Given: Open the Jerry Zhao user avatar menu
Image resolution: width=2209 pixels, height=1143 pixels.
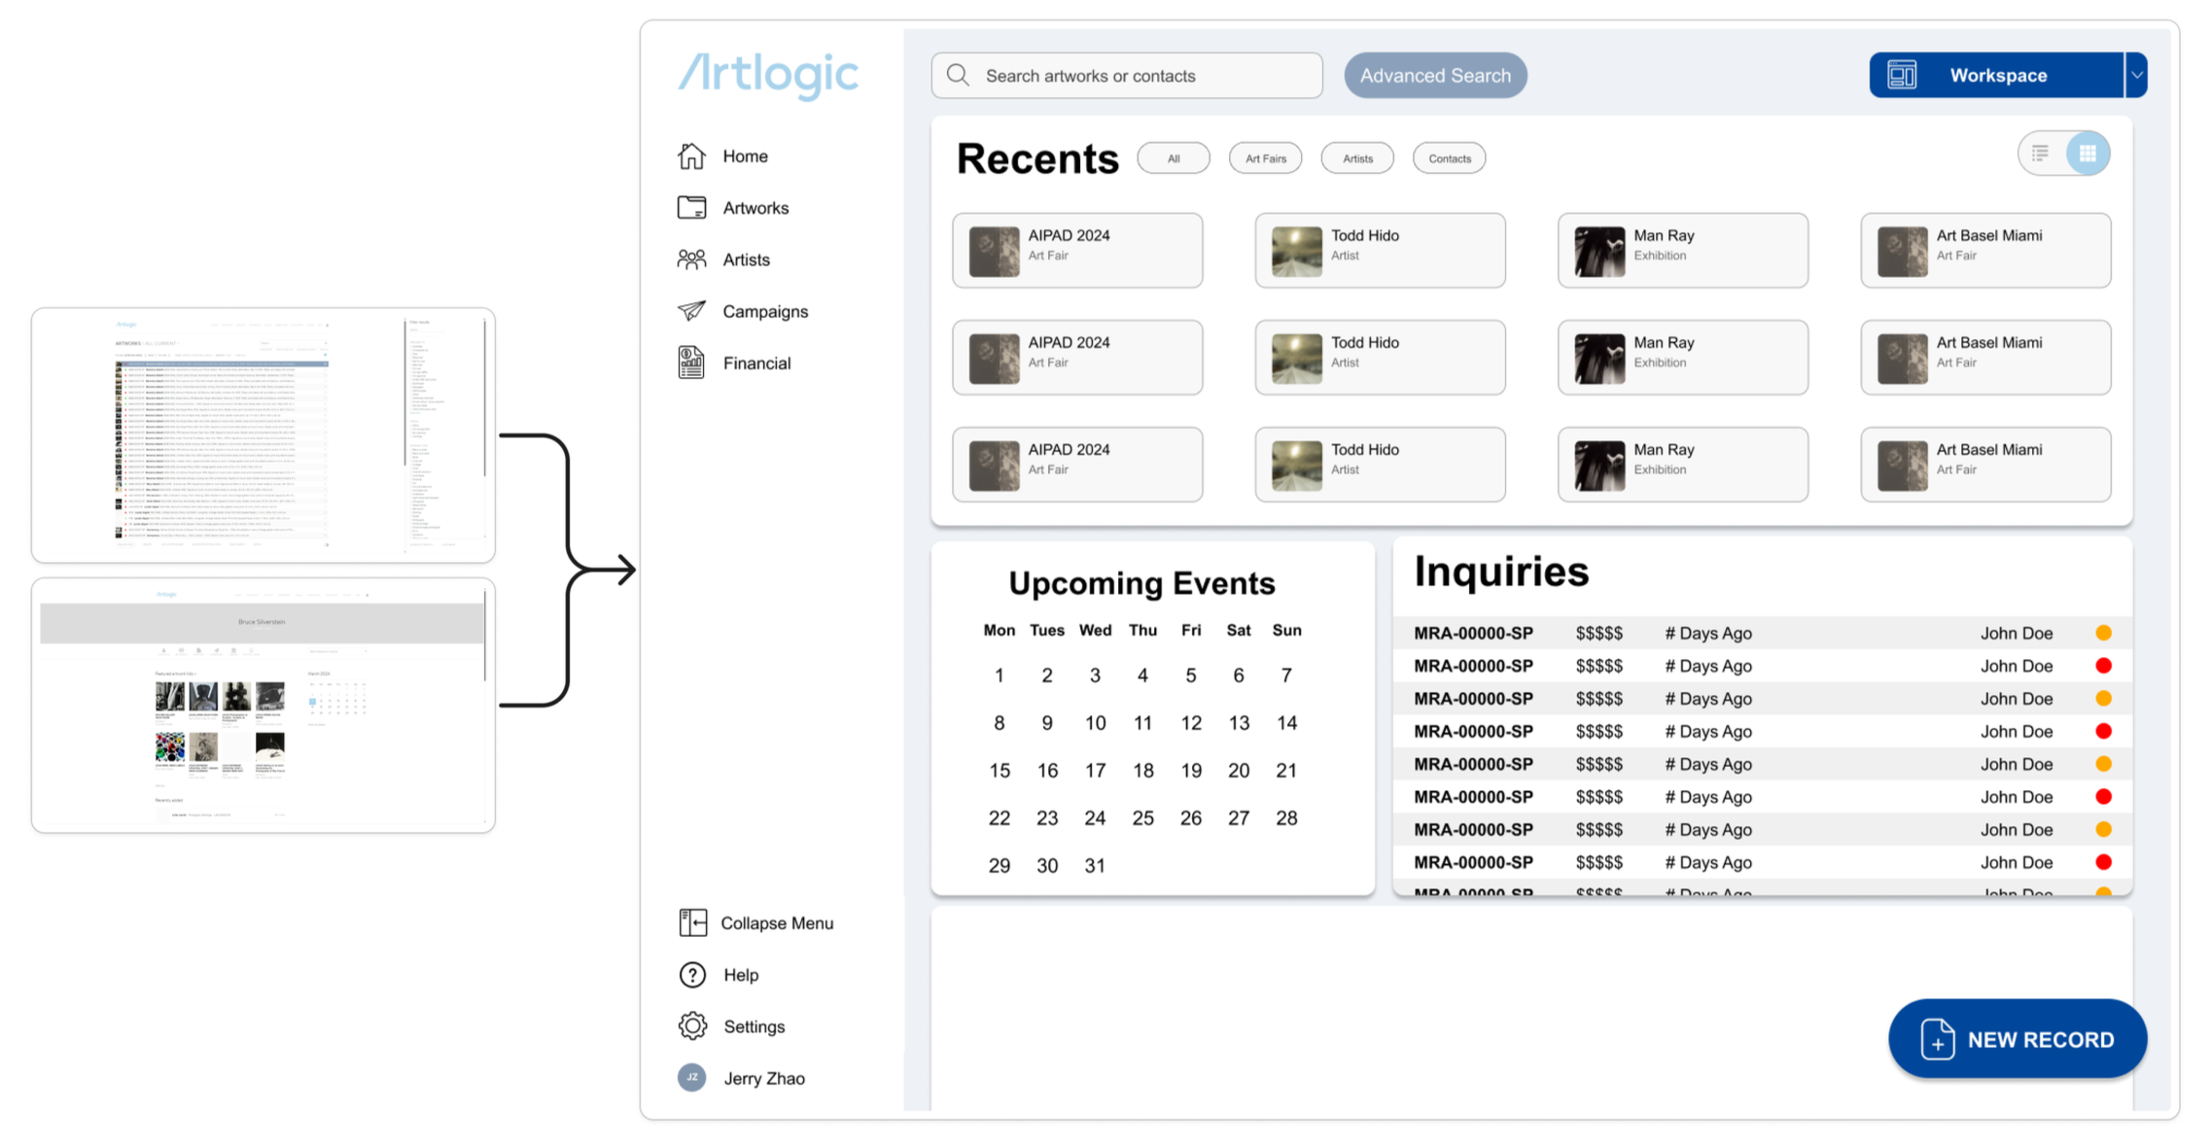Looking at the screenshot, I should coord(692,1077).
